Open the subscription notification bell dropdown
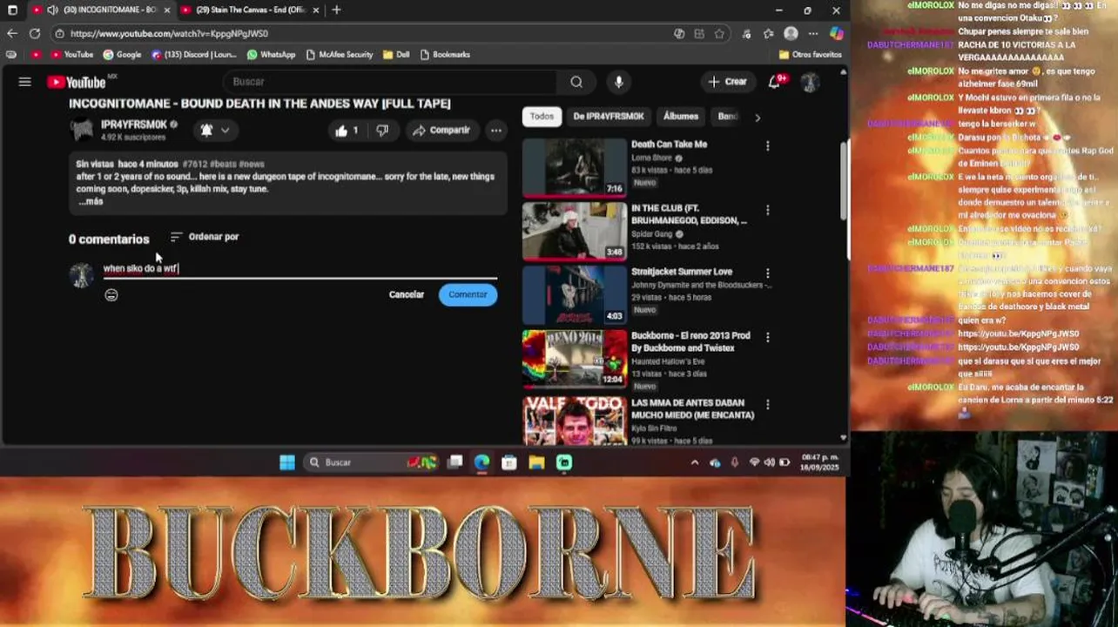 pos(214,131)
